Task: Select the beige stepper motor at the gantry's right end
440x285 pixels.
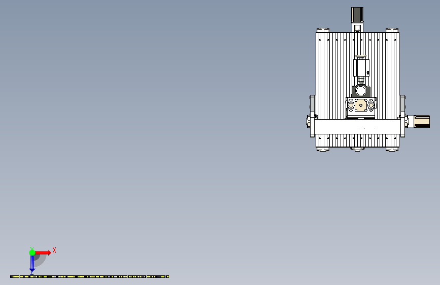Action: [x=422, y=121]
